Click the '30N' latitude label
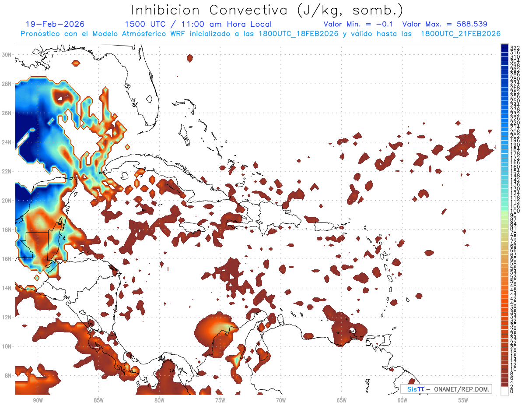 click(6, 54)
